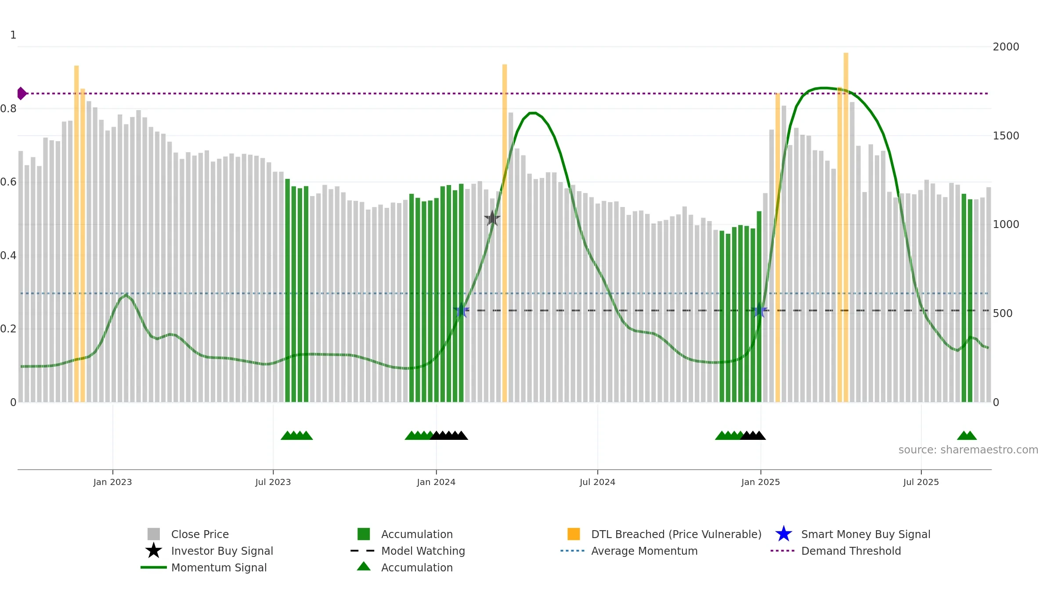Click the Model Watching dashed line legend icon
1054x592 pixels.
pyautogui.click(x=362, y=551)
